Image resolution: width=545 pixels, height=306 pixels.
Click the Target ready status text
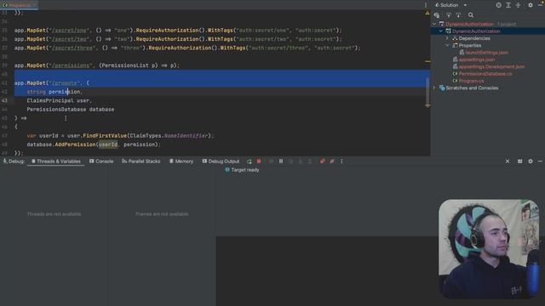pyautogui.click(x=245, y=170)
